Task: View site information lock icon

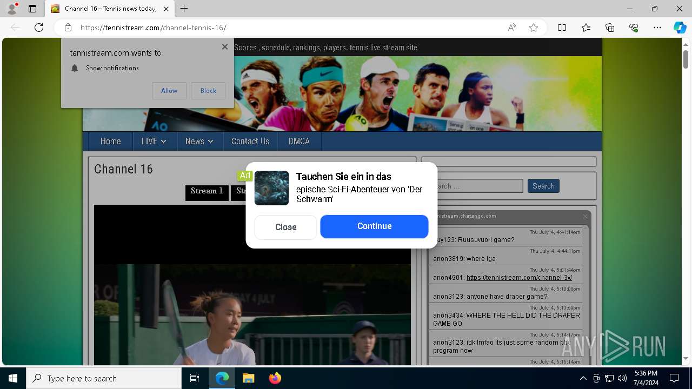Action: pos(68,28)
